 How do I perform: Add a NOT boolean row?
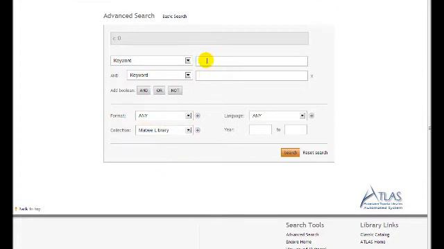(x=175, y=91)
